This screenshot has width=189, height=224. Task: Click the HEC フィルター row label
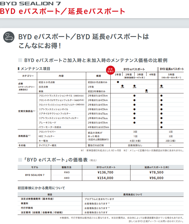pyautogui.click(x=47, y=136)
